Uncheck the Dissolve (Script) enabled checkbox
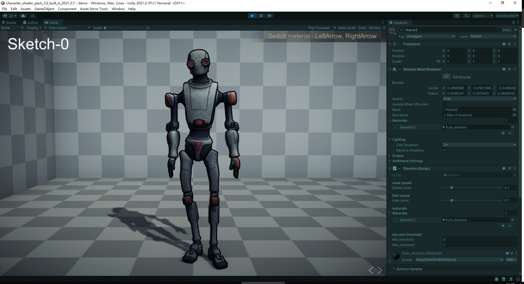The height and width of the screenshot is (284, 524). tap(400, 168)
